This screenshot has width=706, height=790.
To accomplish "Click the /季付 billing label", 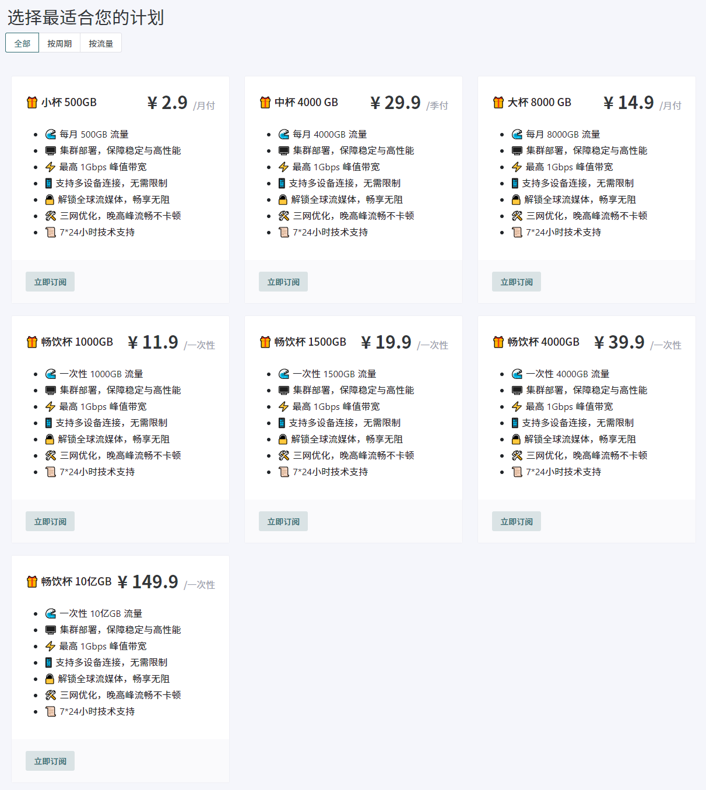I will [x=437, y=106].
